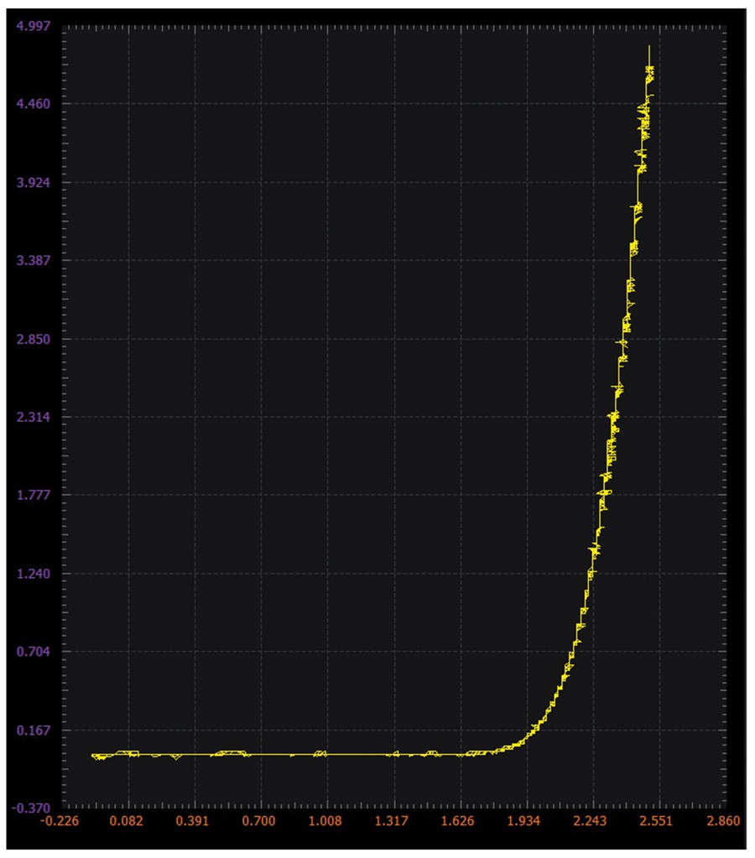The image size is (755, 858).
Task: Click the 1.008 x-axis tick label
Action: (325, 821)
